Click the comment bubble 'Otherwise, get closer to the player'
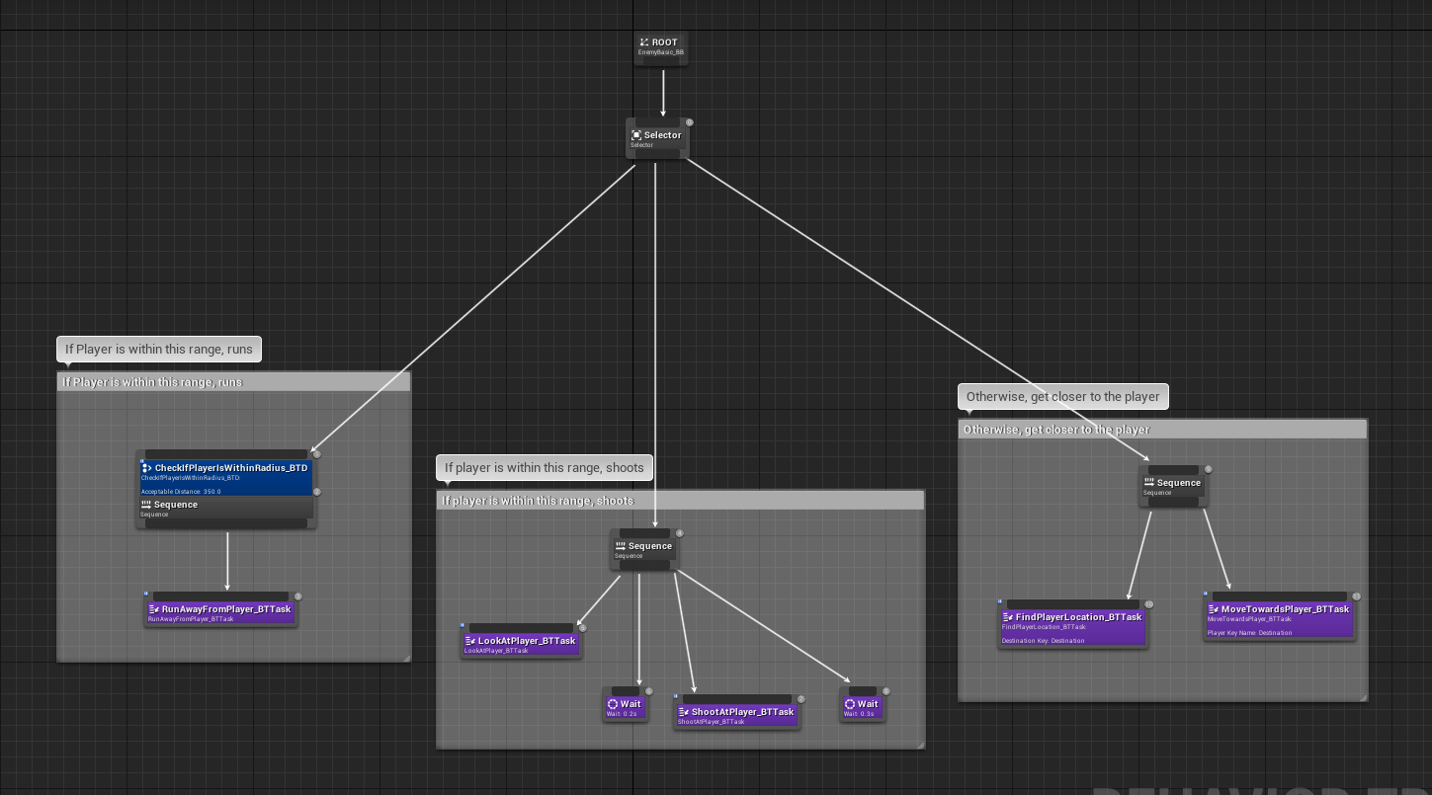This screenshot has height=795, width=1432. point(1063,396)
